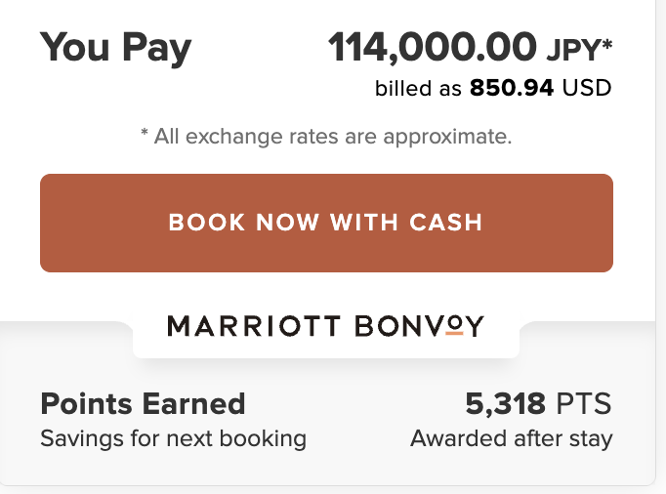Click the grey Points Earned panel background
Screen dimensions: 666x494
326,467
